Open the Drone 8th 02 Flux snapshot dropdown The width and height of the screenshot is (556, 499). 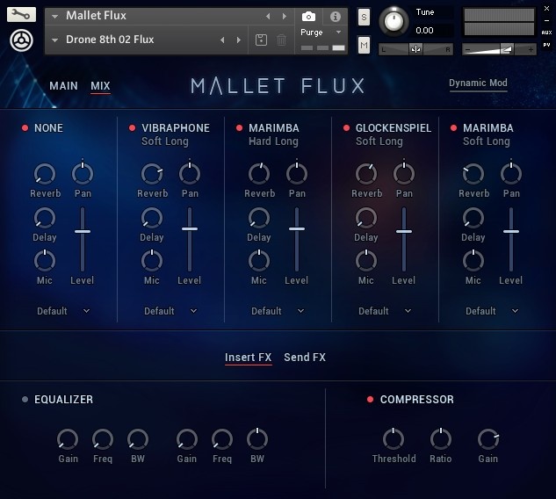pyautogui.click(x=54, y=40)
